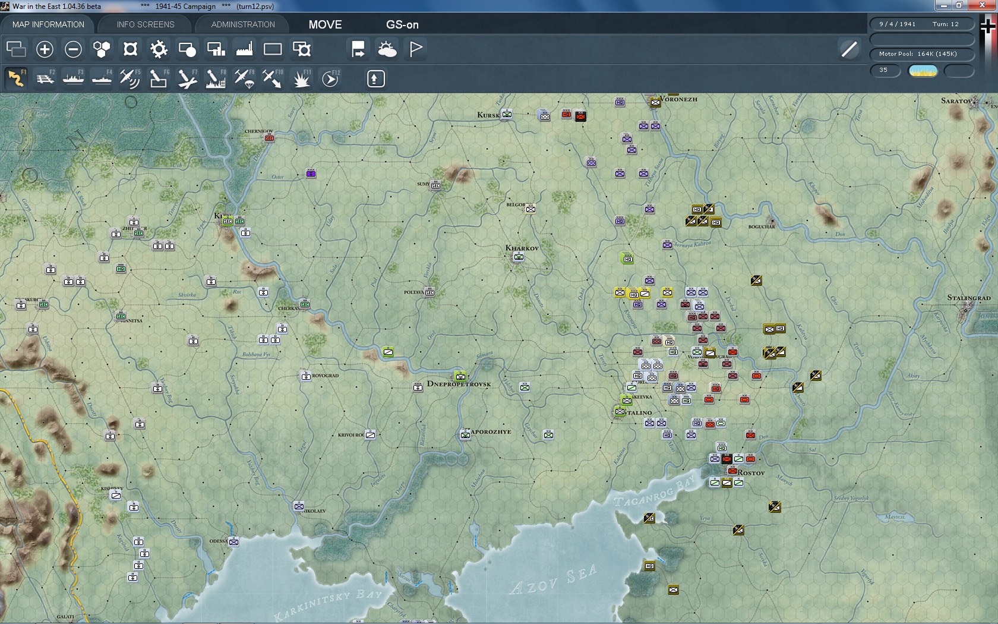Select the unit counter at Zaporozhye
The image size is (998, 624).
[x=465, y=435]
